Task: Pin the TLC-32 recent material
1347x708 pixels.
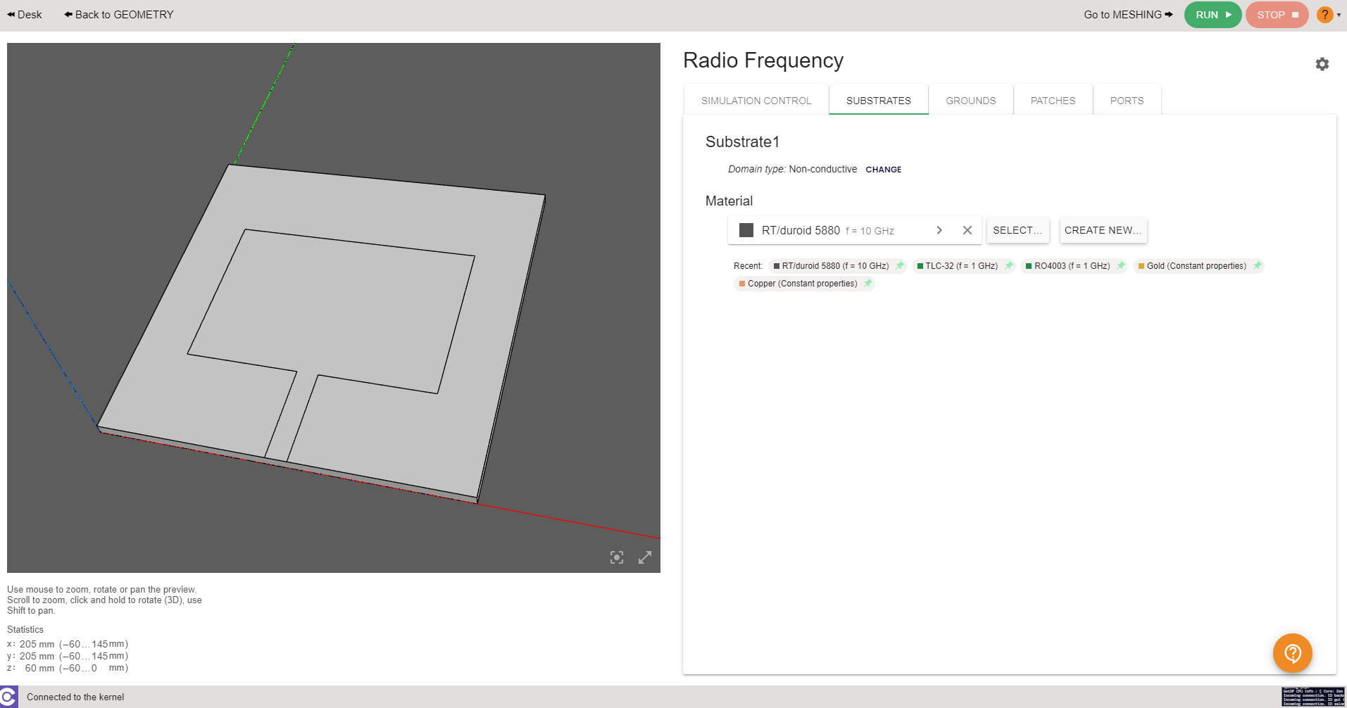Action: tap(1009, 265)
